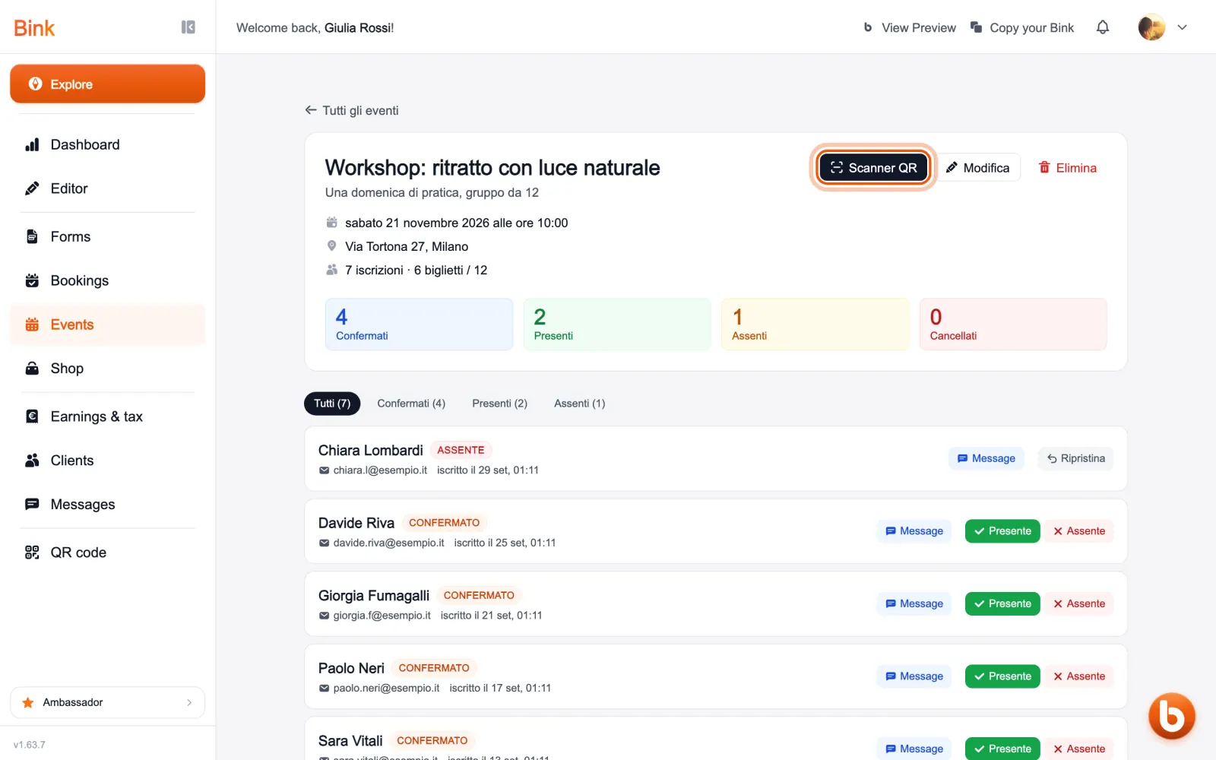Click the Messages chat icon
The height and width of the screenshot is (760, 1216).
(x=32, y=504)
